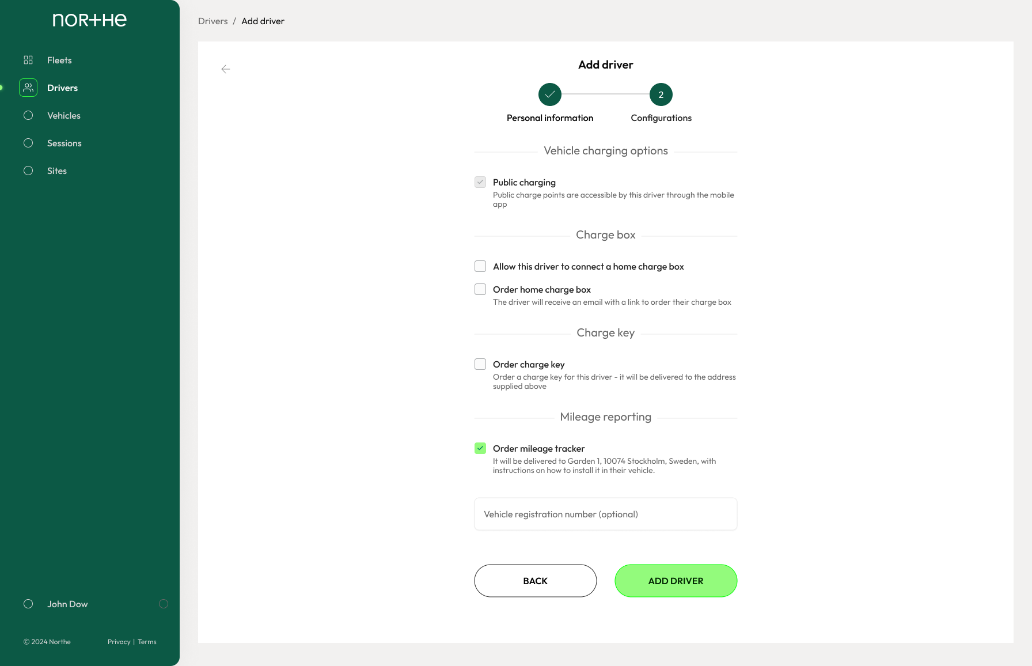This screenshot has height=666, width=1032.
Task: Enable Allow this driver to connect a home charge box
Action: point(480,266)
